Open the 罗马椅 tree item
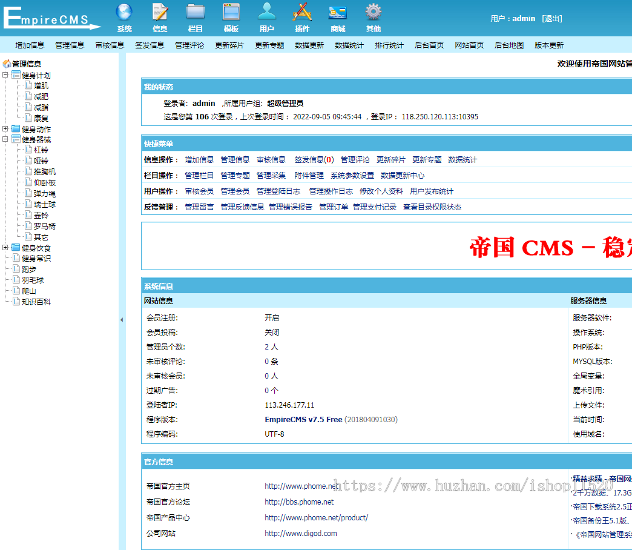 [x=44, y=226]
